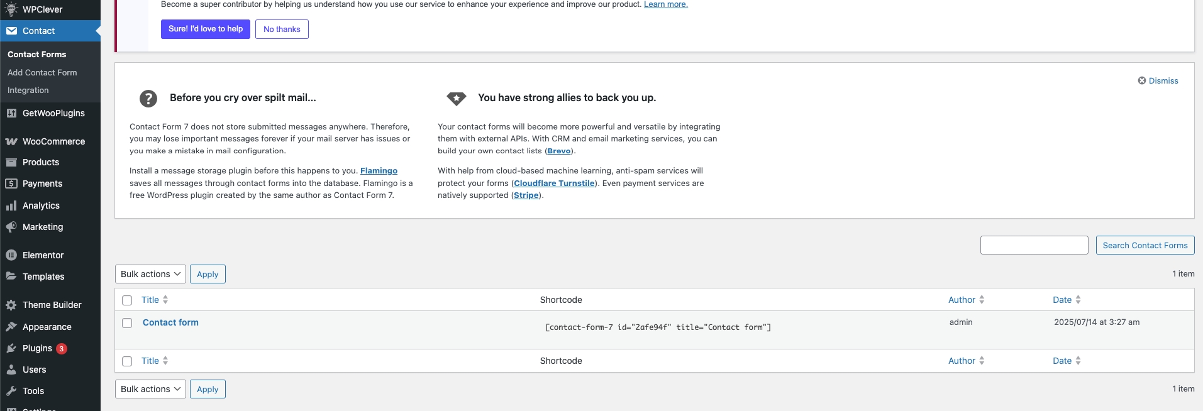1203x411 pixels.
Task: Open the Integration submenu item
Action: [28, 90]
